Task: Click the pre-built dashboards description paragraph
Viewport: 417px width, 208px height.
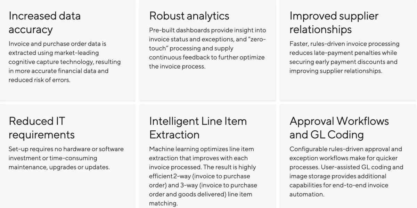Action: [207, 48]
